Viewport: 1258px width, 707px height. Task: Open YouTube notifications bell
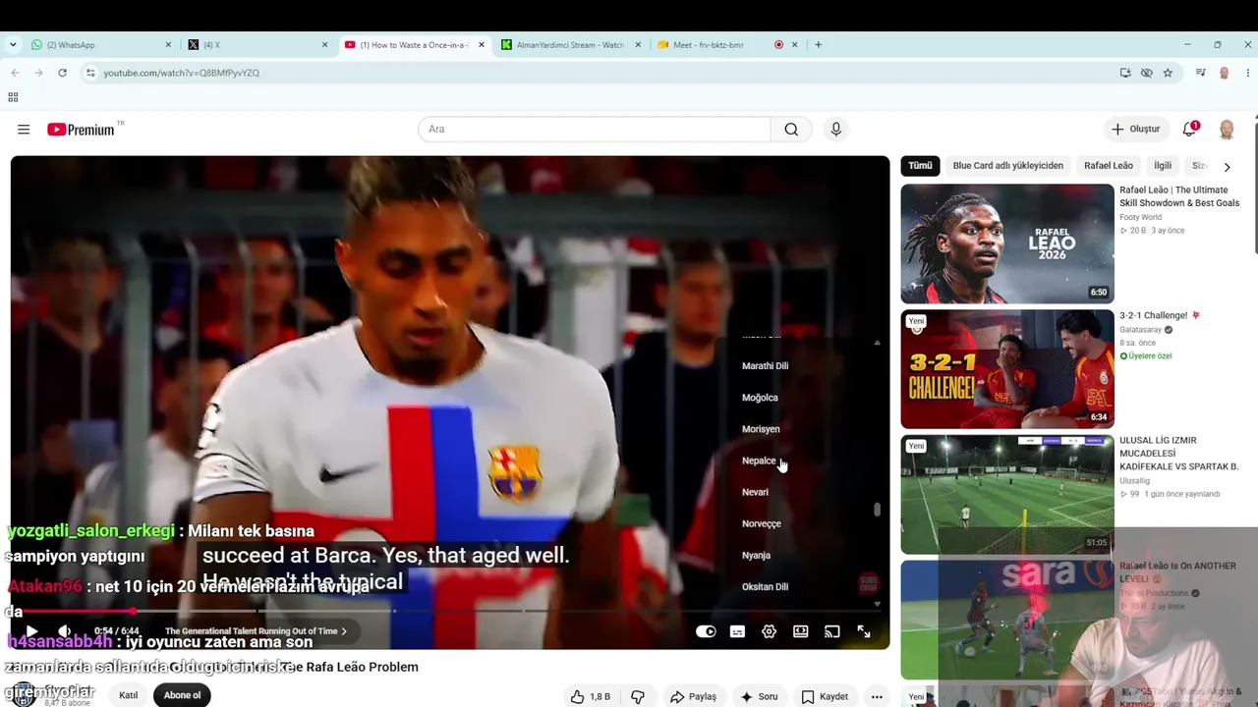[1189, 129]
